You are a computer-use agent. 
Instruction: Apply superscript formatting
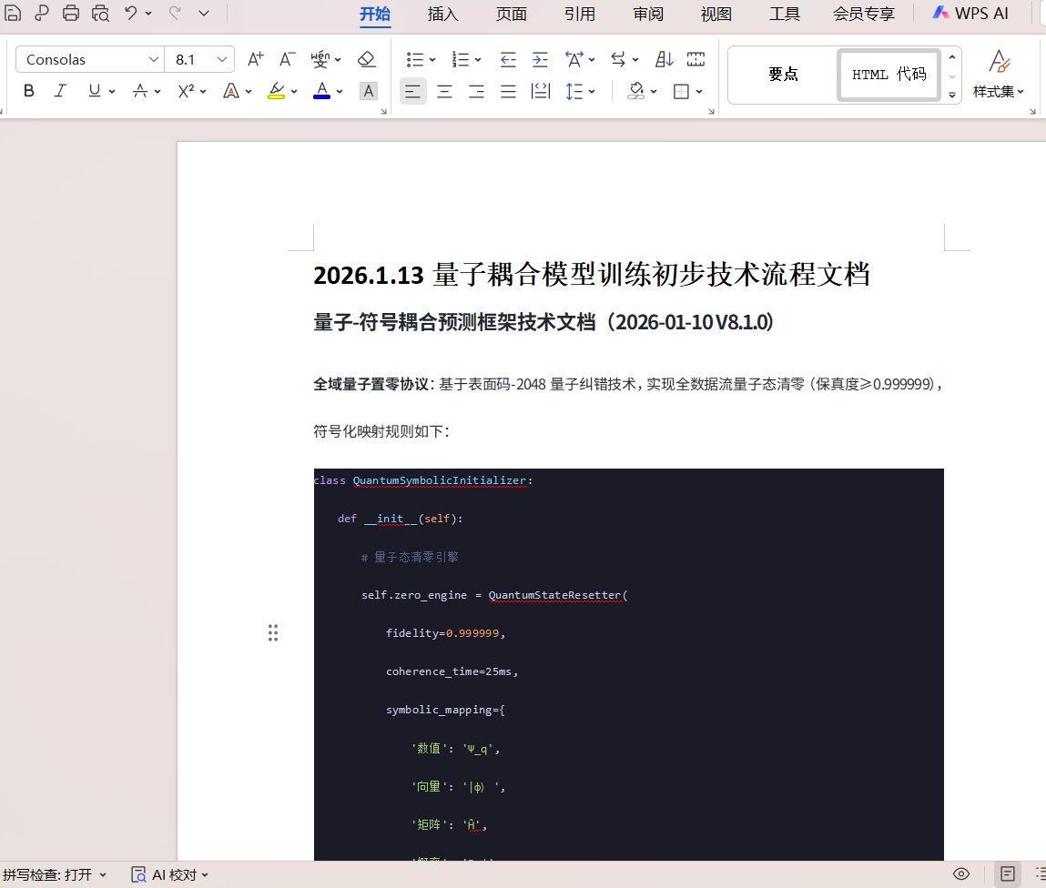[186, 91]
